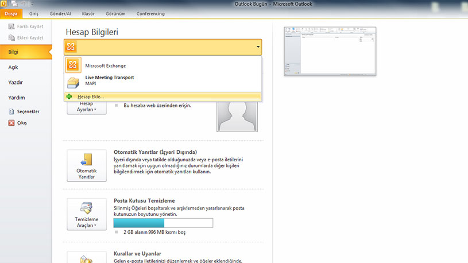Switch to the Giriş tab
Screen dimensions: 468x263
coord(34,14)
